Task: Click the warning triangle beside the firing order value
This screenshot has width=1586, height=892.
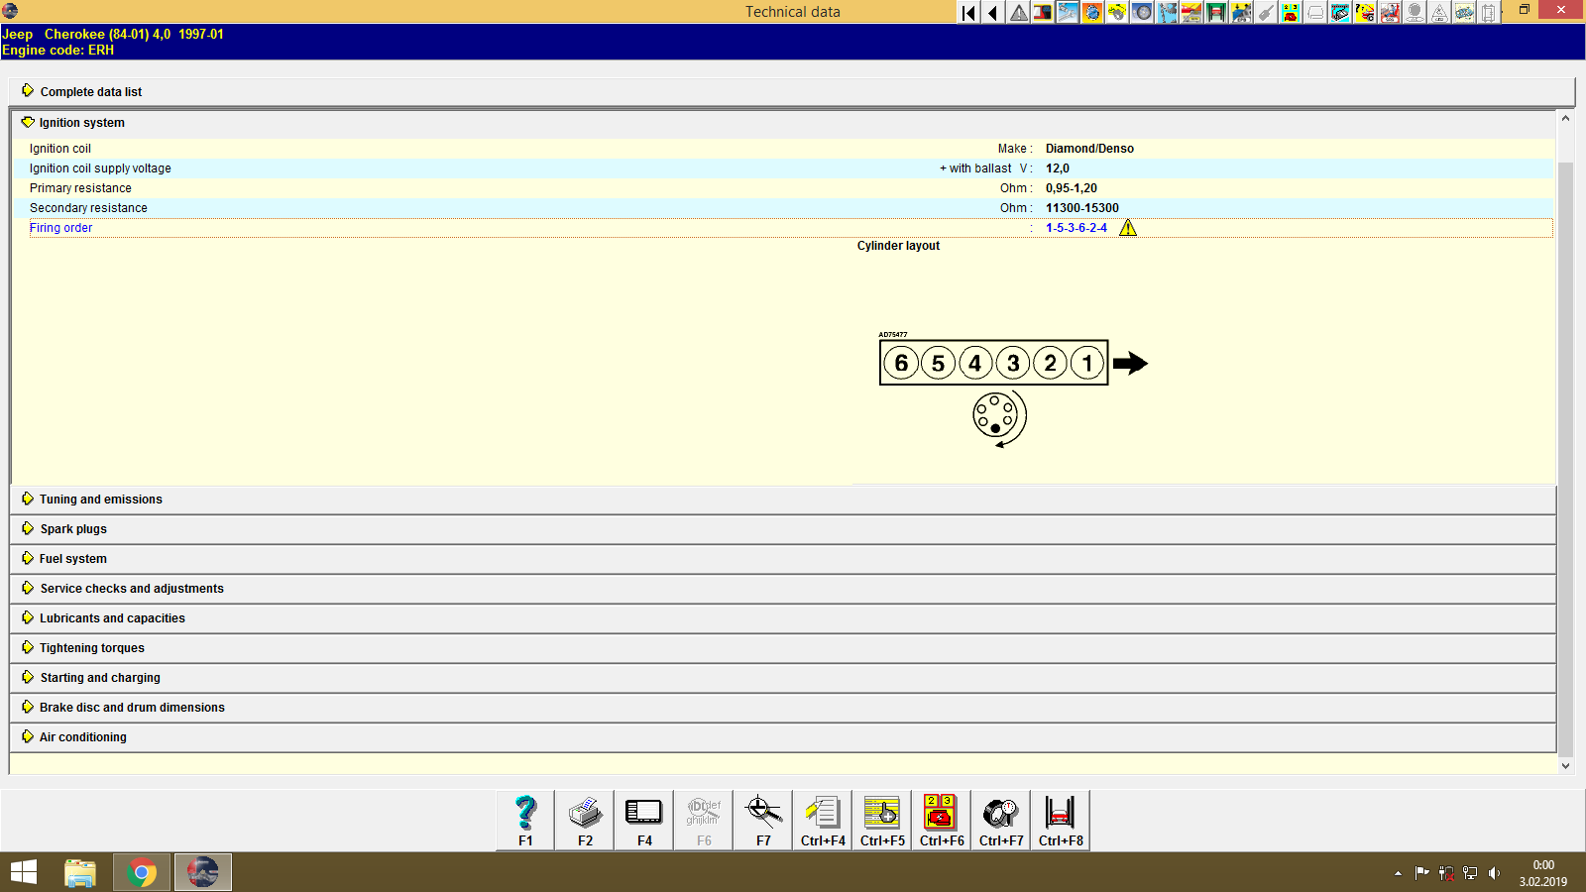Action: click(1128, 227)
